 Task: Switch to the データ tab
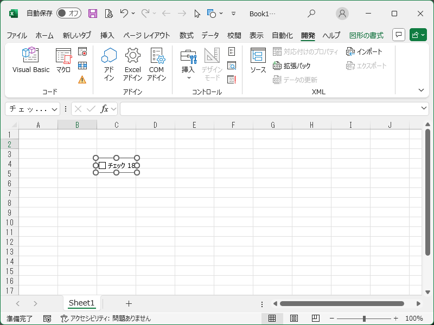point(210,35)
